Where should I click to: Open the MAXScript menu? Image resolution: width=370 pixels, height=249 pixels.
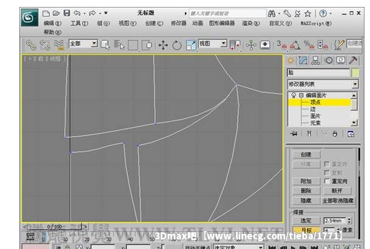coord(315,24)
